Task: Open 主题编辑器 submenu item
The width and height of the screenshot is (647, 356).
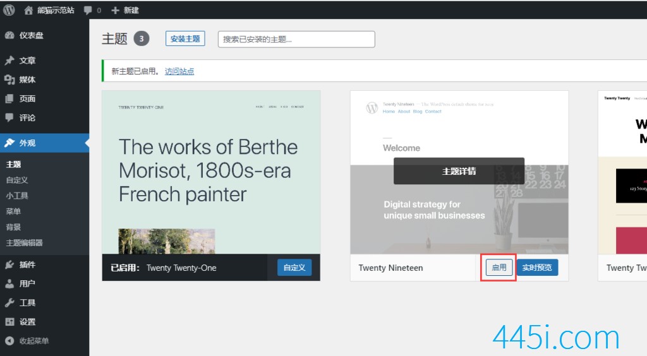Action: pyautogui.click(x=25, y=242)
